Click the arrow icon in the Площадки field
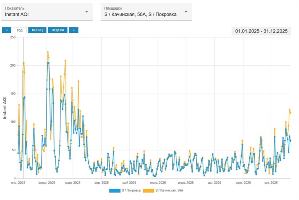 [x=186, y=12]
